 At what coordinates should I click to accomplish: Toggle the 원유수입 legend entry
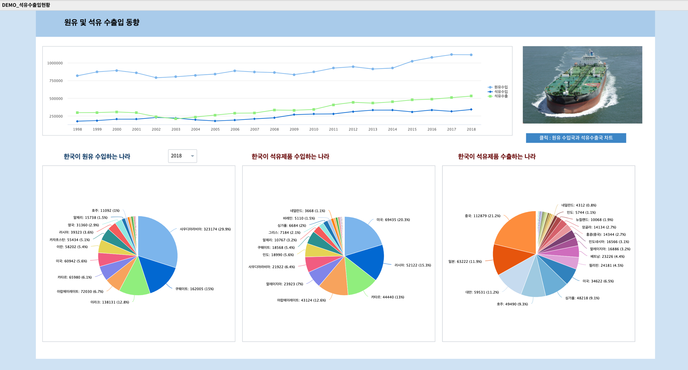(x=498, y=87)
